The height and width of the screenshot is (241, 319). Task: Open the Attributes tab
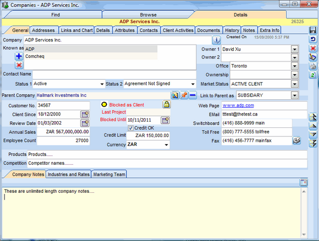(125, 30)
